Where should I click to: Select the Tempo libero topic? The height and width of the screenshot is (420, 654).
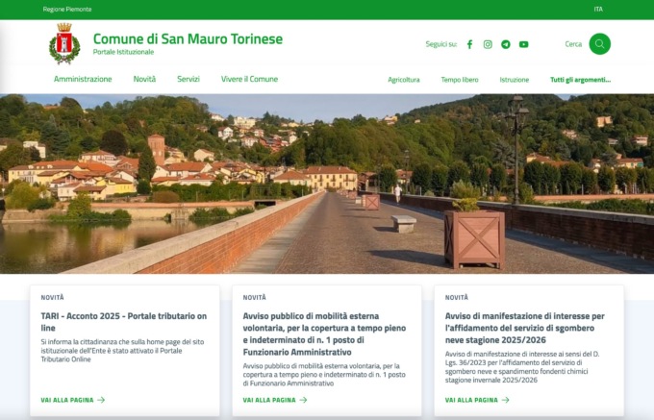tap(460, 80)
